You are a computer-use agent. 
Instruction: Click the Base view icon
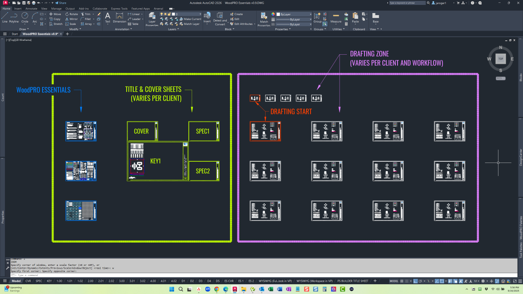[x=375, y=18]
